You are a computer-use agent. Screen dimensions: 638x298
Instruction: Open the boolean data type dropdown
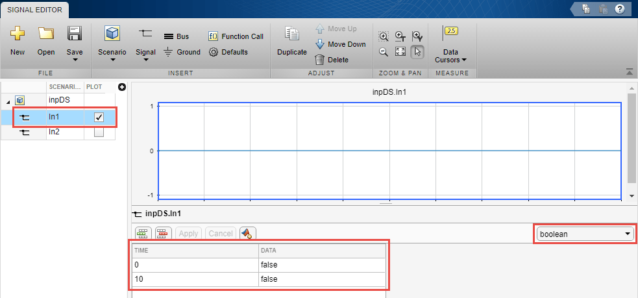click(585, 234)
